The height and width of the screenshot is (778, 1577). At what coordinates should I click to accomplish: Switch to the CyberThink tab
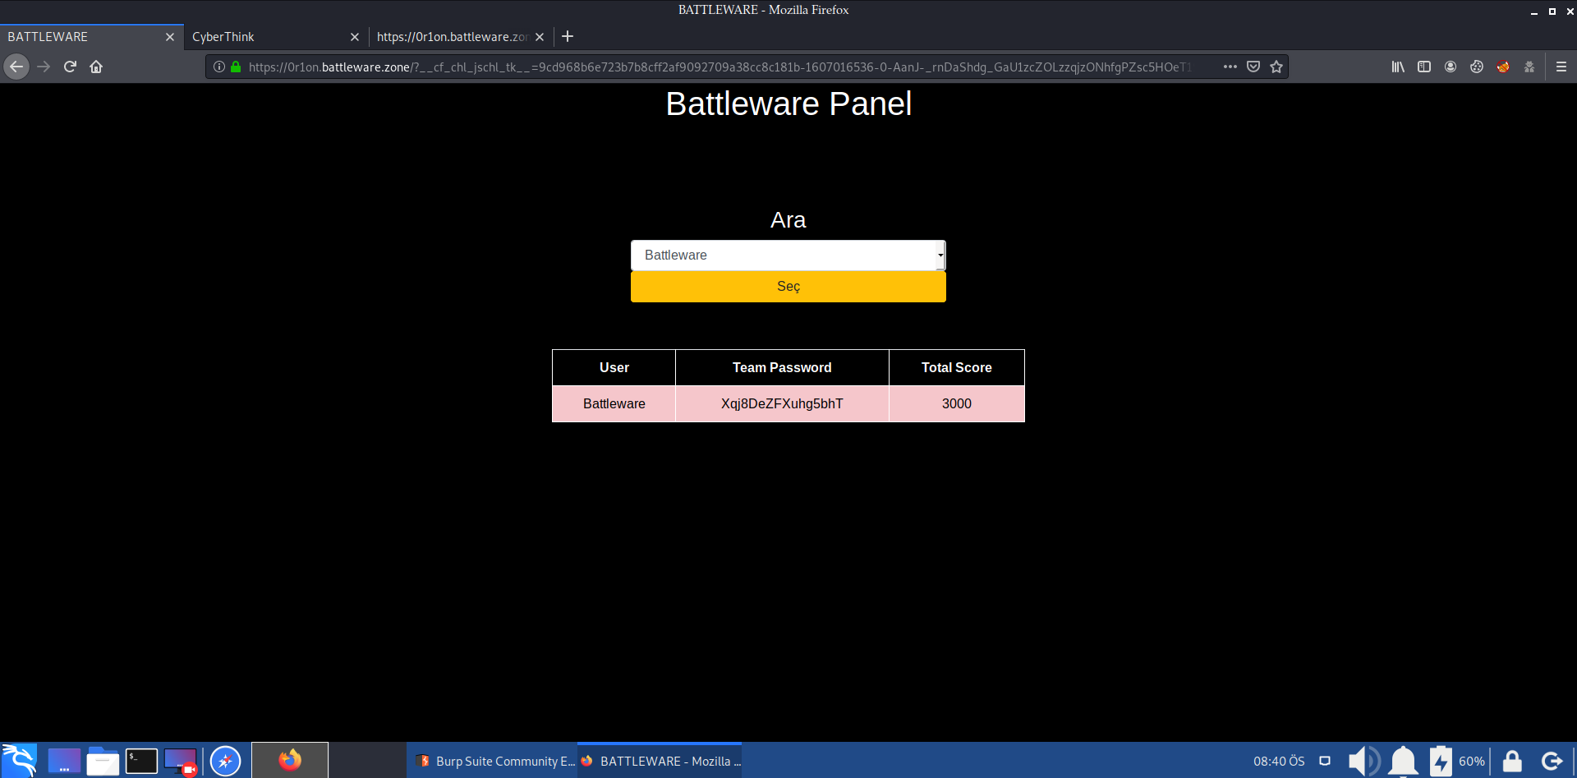263,37
